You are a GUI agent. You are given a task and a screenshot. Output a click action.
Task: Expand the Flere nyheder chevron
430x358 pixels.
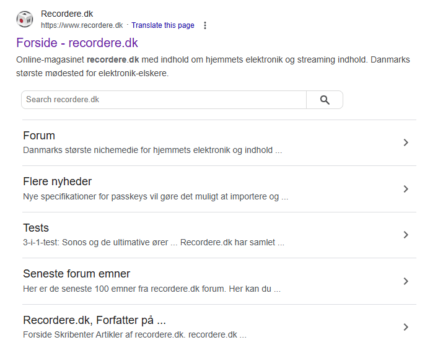406,189
